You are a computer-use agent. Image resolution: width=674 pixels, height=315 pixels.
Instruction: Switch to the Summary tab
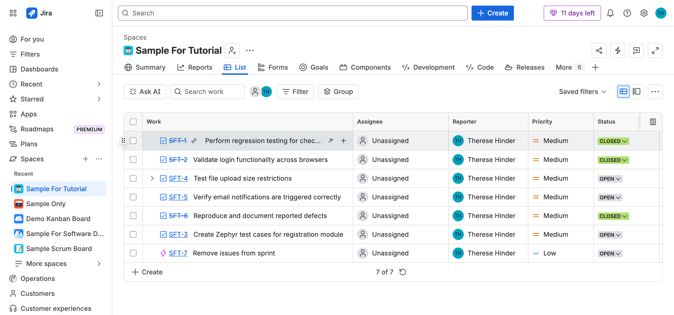click(x=145, y=68)
